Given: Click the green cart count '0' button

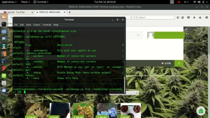Looking at the screenshot, I should coord(179,63).
